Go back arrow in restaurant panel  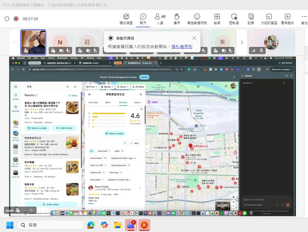point(90,94)
